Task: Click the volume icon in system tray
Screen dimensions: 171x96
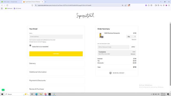Action: point(156,94)
